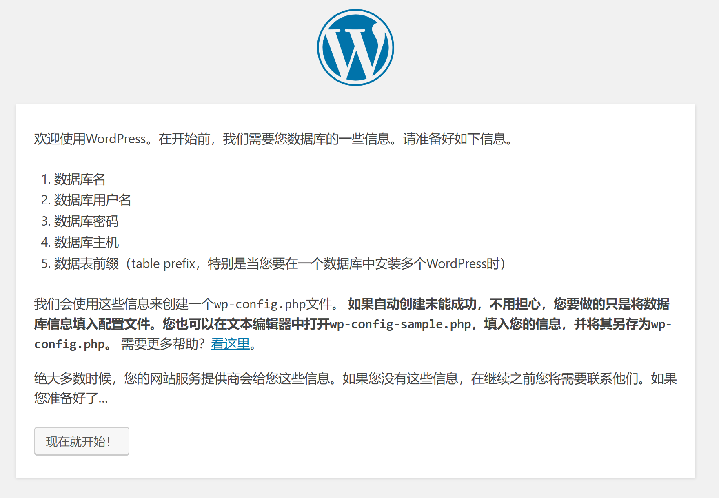Click the paragraph starting 绝大多数时候
This screenshot has width=719, height=498.
pos(355,388)
